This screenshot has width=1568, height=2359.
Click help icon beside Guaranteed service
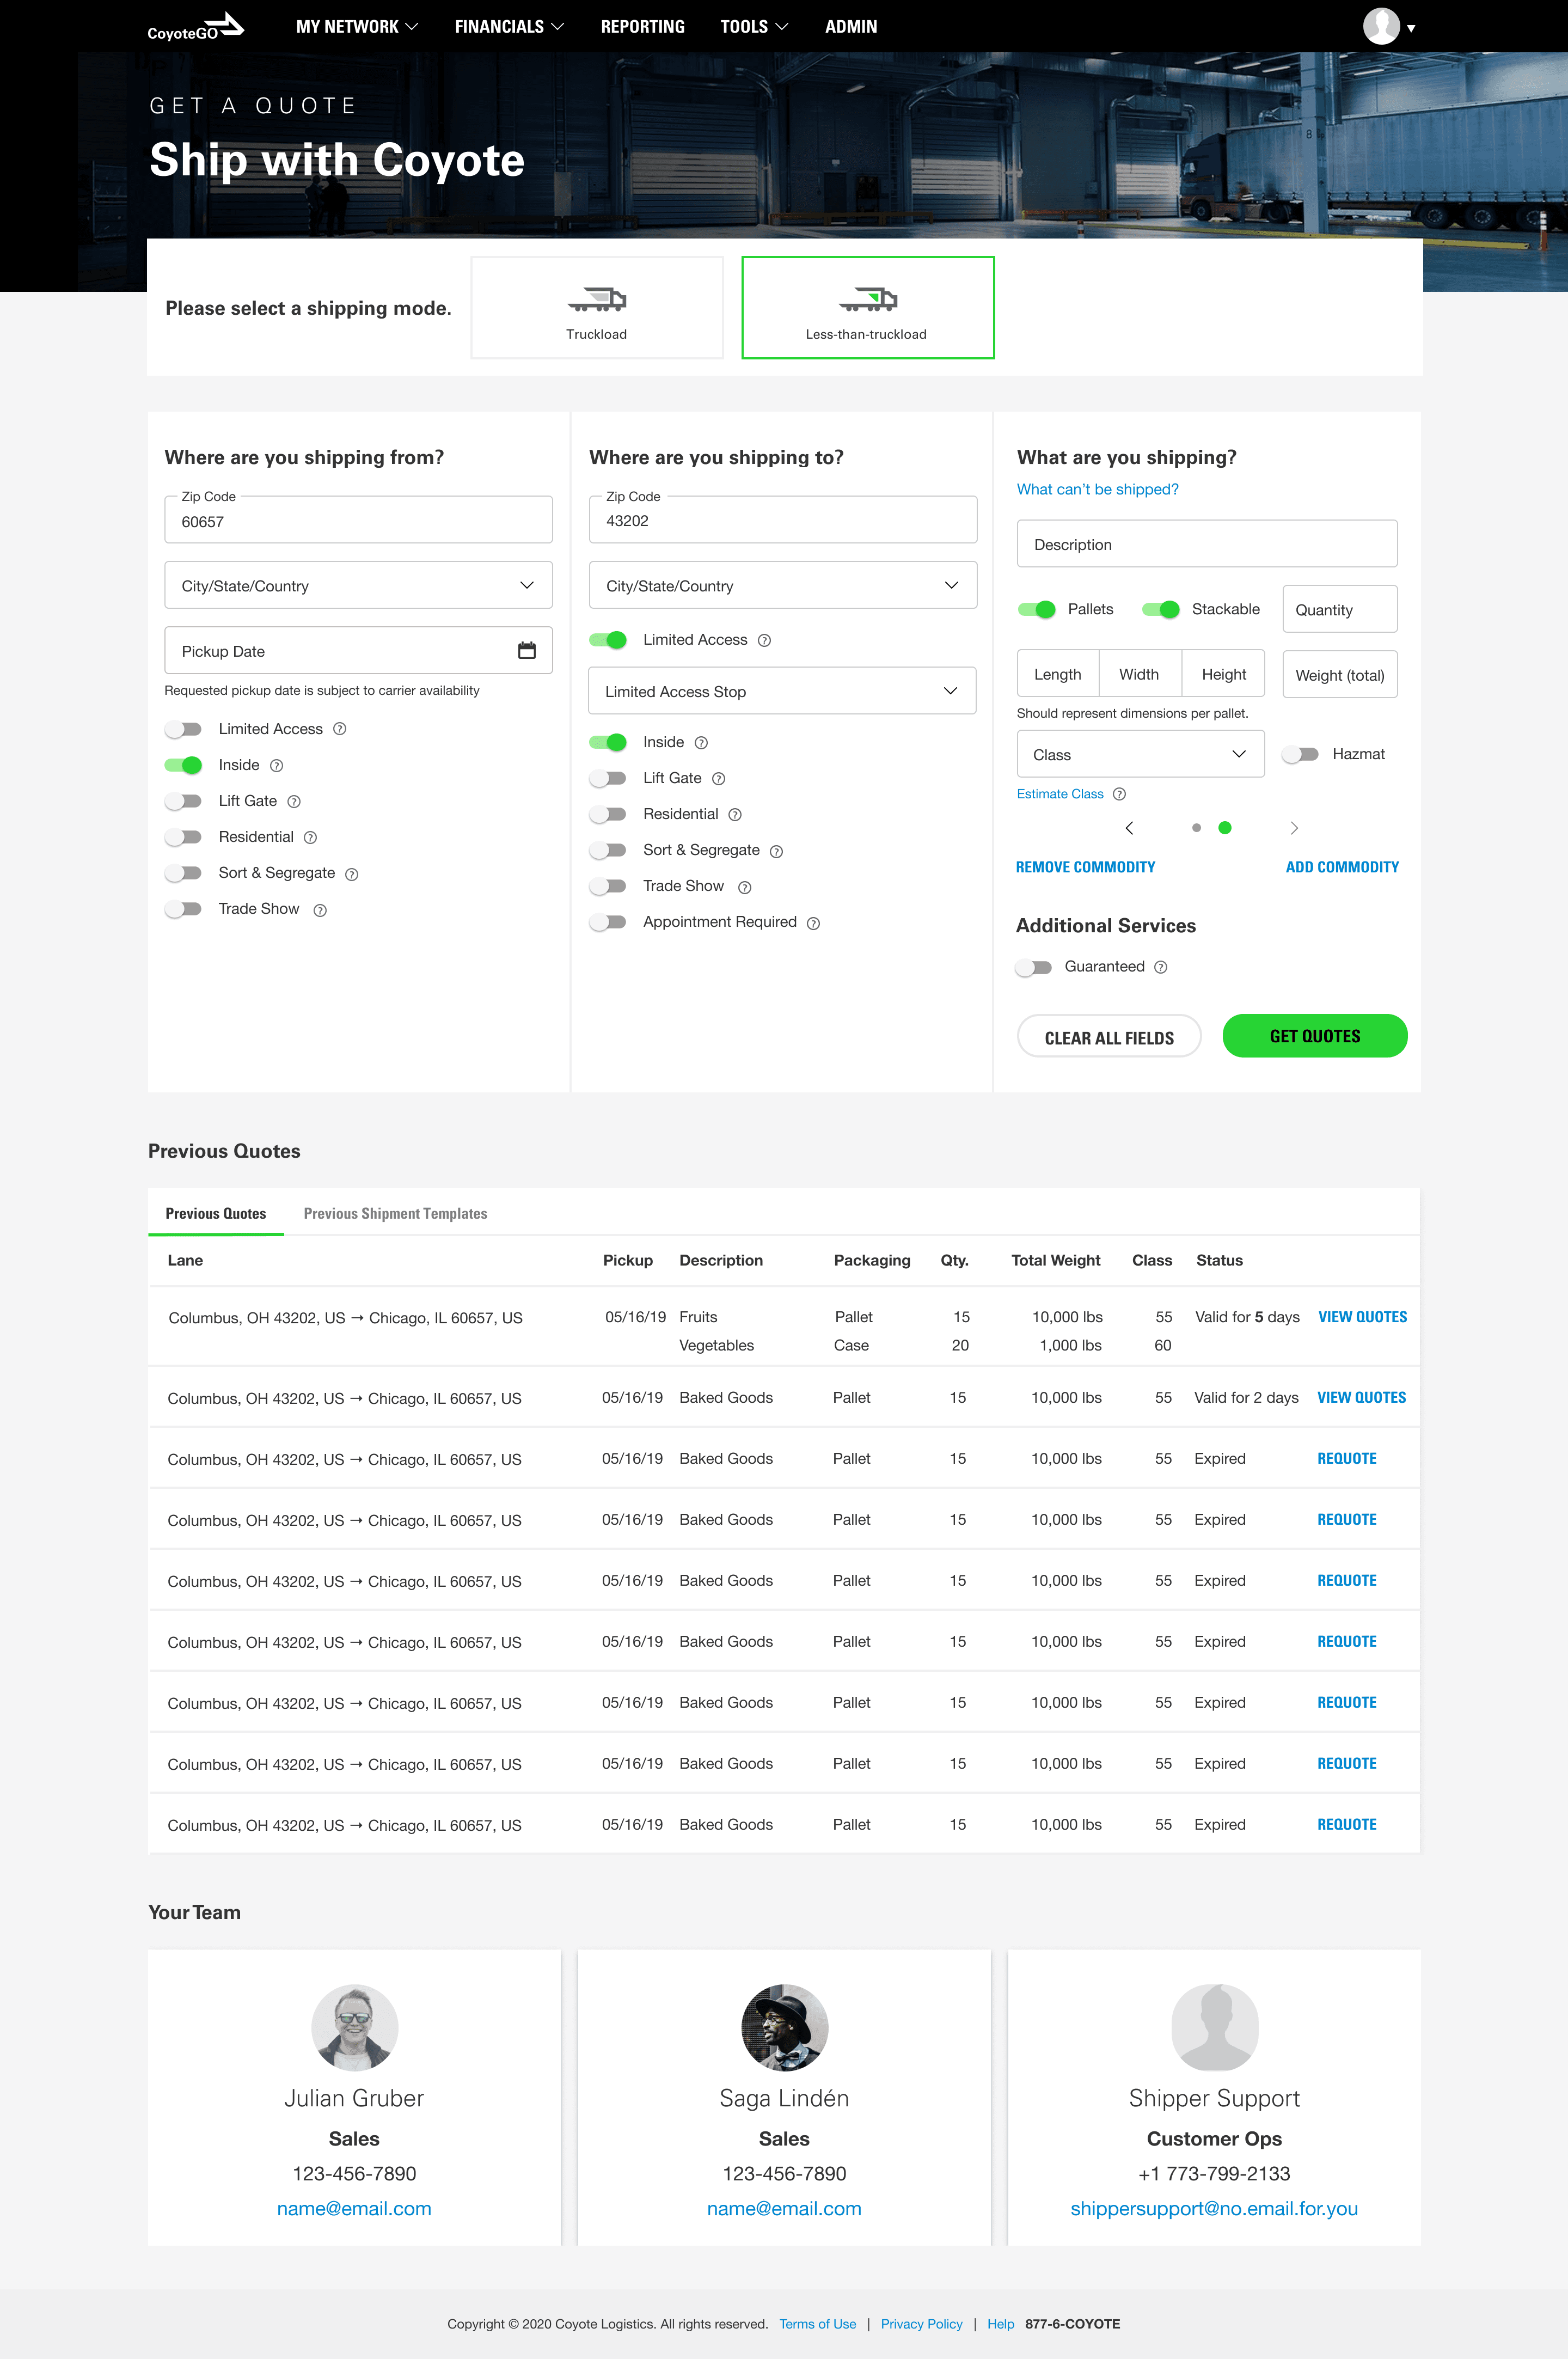tap(1160, 967)
